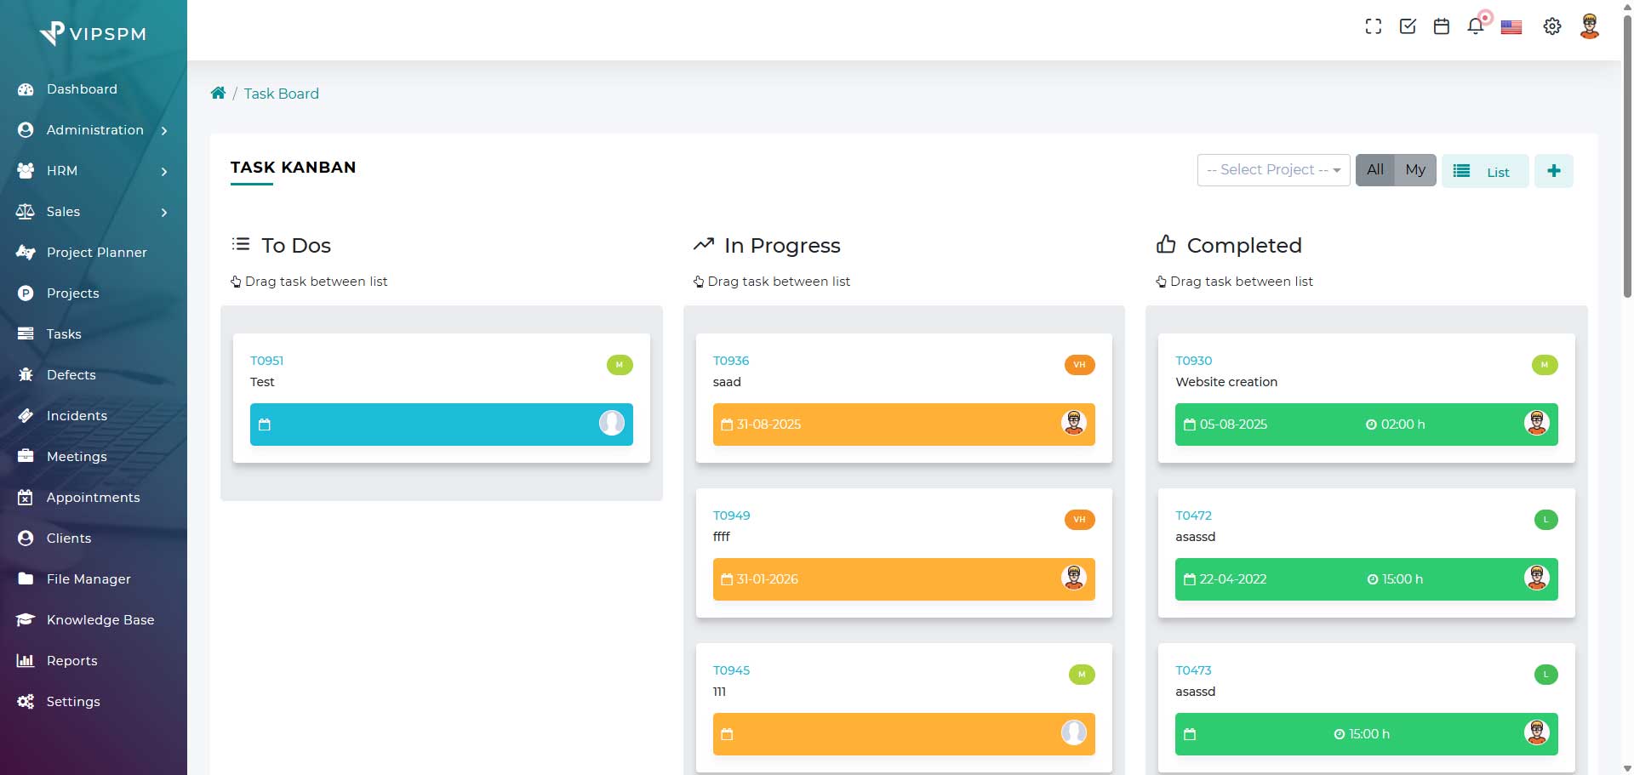1634x775 pixels.
Task: Go home via breadcrumb house icon
Action: (x=218, y=93)
